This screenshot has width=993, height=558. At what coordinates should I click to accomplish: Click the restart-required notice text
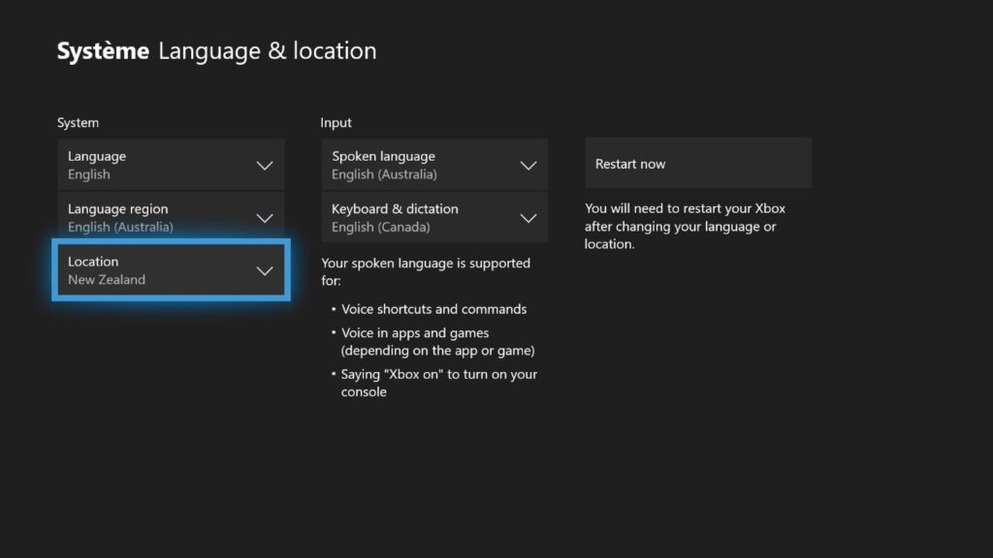pos(684,227)
